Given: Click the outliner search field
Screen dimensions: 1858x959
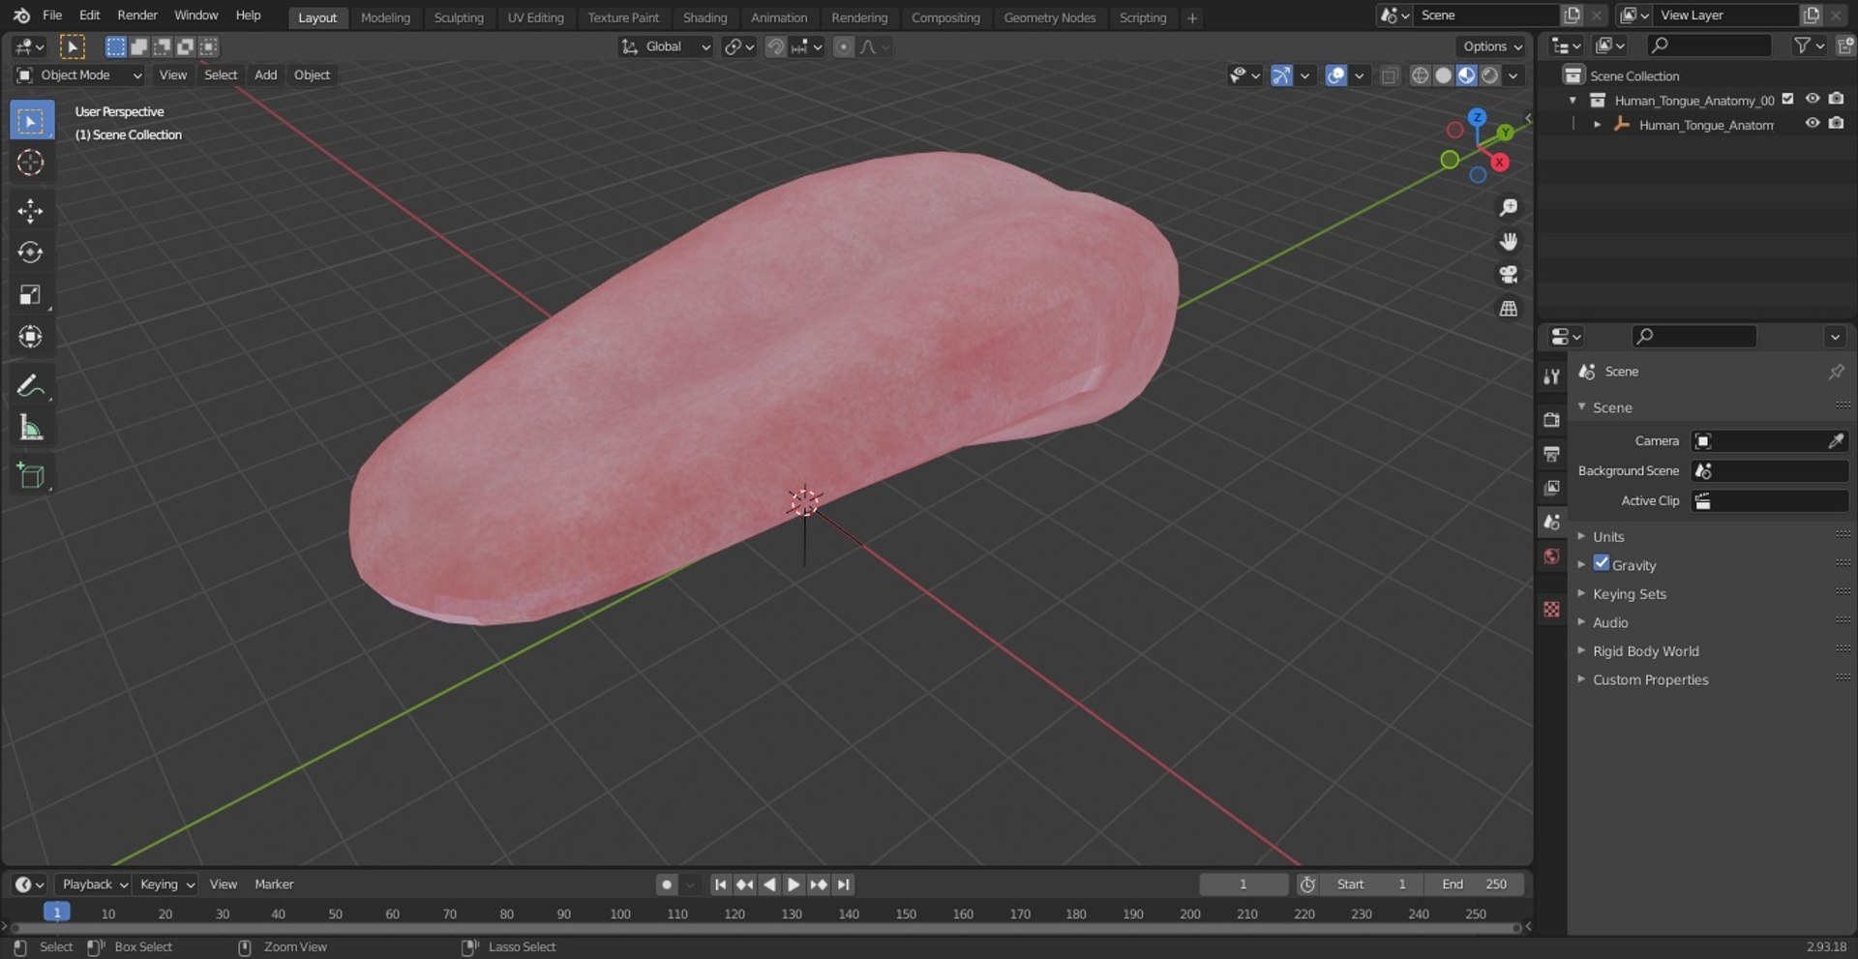Looking at the screenshot, I should [1711, 45].
